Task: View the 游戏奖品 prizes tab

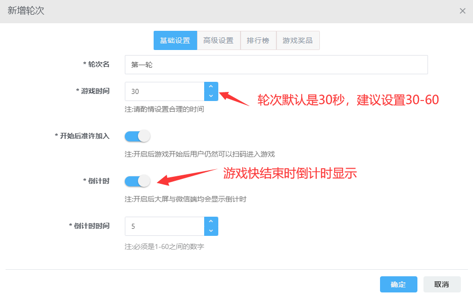Action: pyautogui.click(x=298, y=40)
